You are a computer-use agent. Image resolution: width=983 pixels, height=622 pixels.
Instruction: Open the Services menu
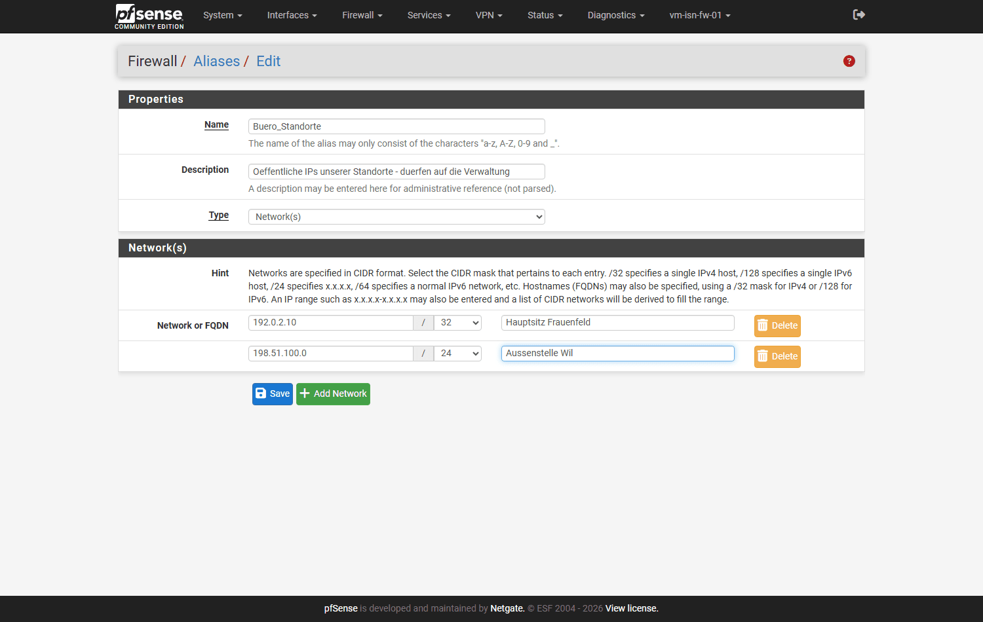coord(429,15)
